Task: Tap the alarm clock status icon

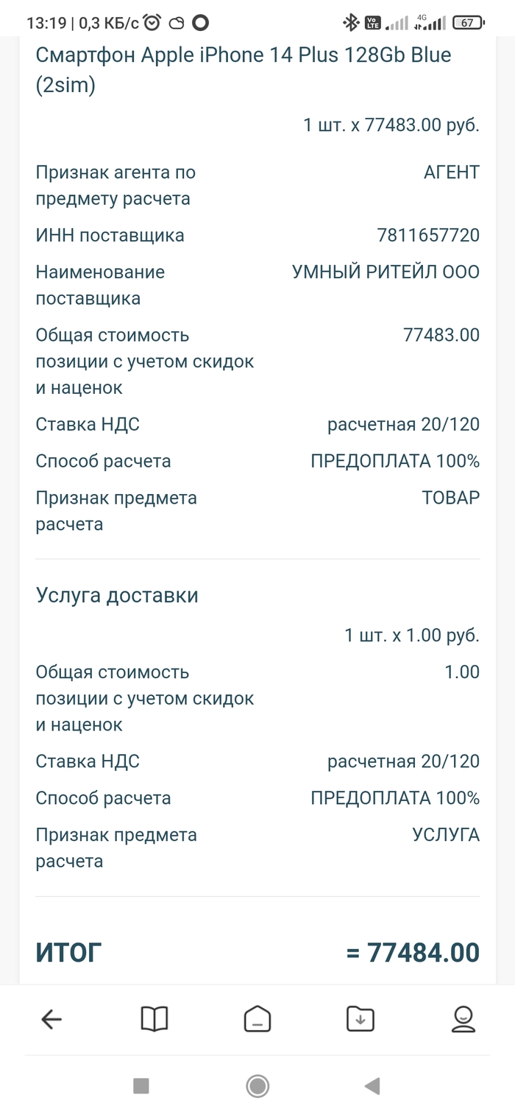Action: click(152, 23)
